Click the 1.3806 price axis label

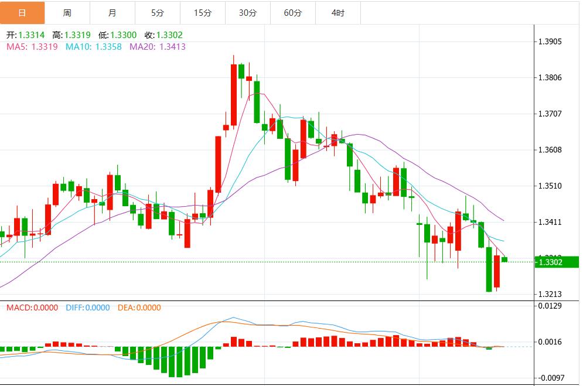coord(550,78)
